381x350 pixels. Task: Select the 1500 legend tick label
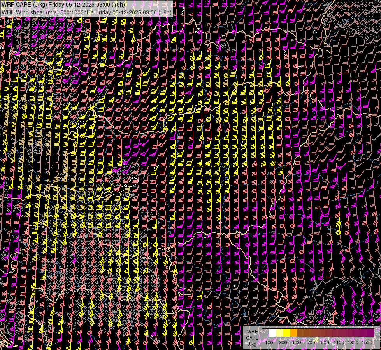367,343
